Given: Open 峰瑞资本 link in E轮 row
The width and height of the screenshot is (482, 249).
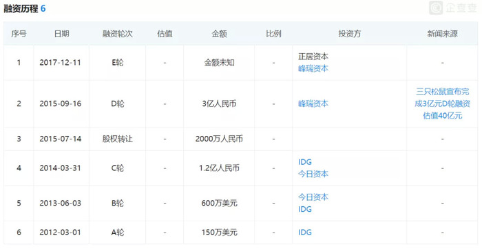Looking at the screenshot, I should tap(313, 69).
